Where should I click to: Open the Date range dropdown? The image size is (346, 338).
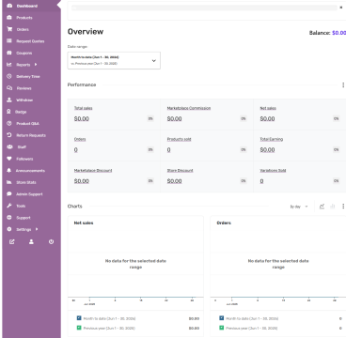(x=114, y=60)
